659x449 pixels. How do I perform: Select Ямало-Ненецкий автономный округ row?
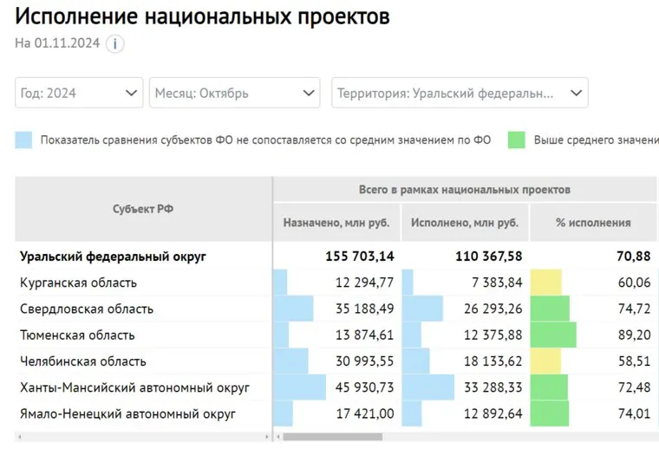127,413
